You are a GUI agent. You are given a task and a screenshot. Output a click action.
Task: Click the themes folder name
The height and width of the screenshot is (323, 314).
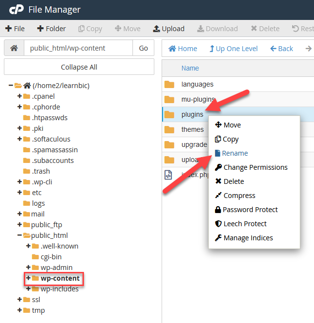pos(193,129)
